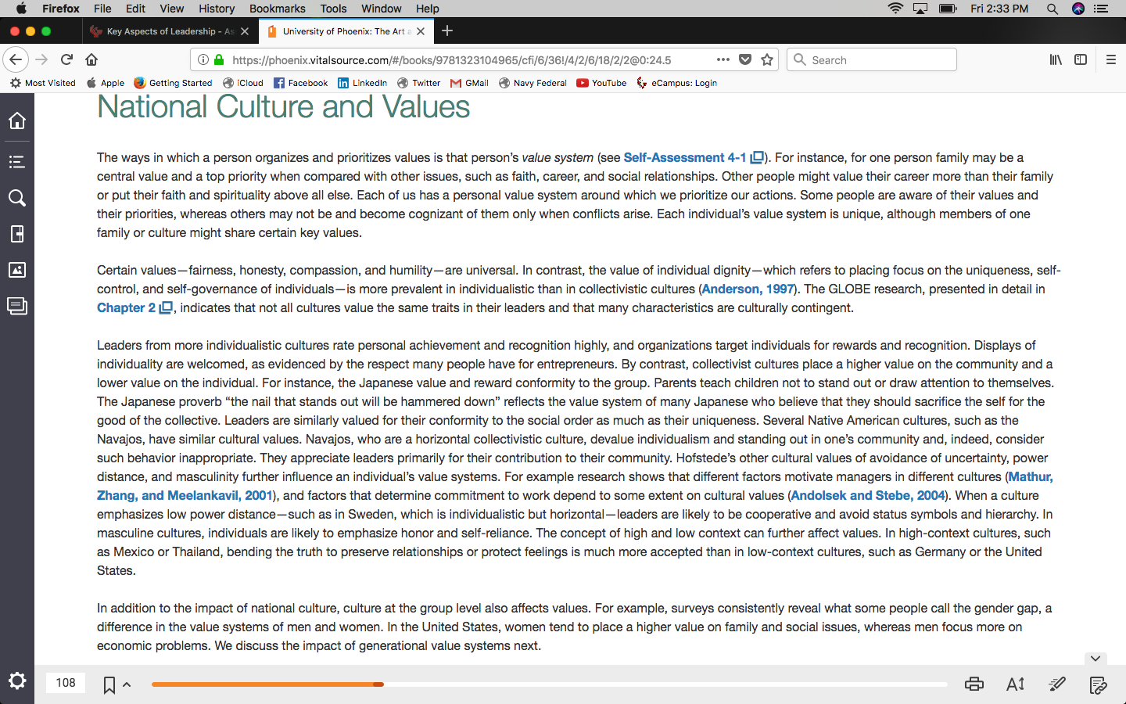Open the notes review icon at bottom right
This screenshot has width=1126, height=704.
(x=1098, y=685)
